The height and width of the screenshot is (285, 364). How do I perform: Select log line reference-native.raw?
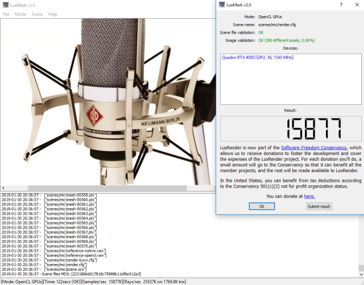pos(54,251)
